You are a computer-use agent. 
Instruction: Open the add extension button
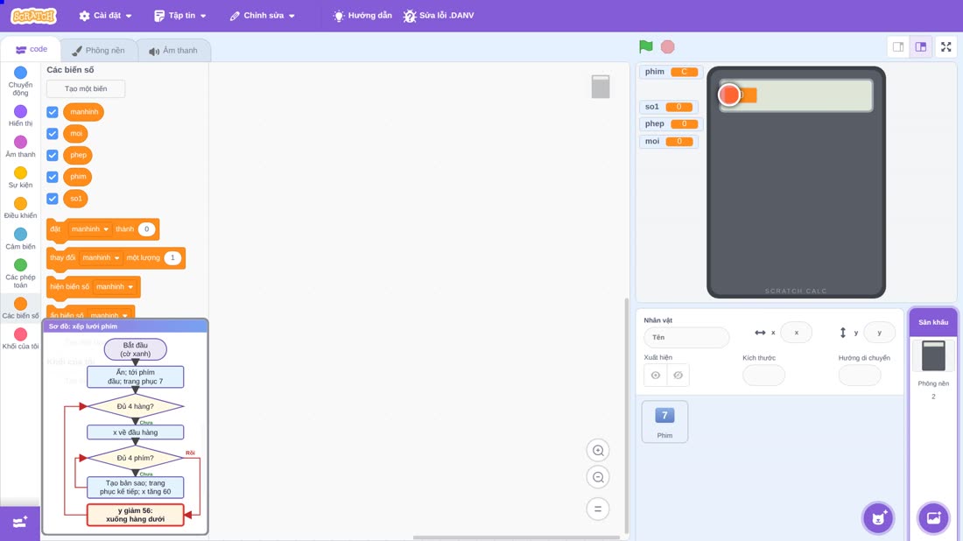(20, 523)
